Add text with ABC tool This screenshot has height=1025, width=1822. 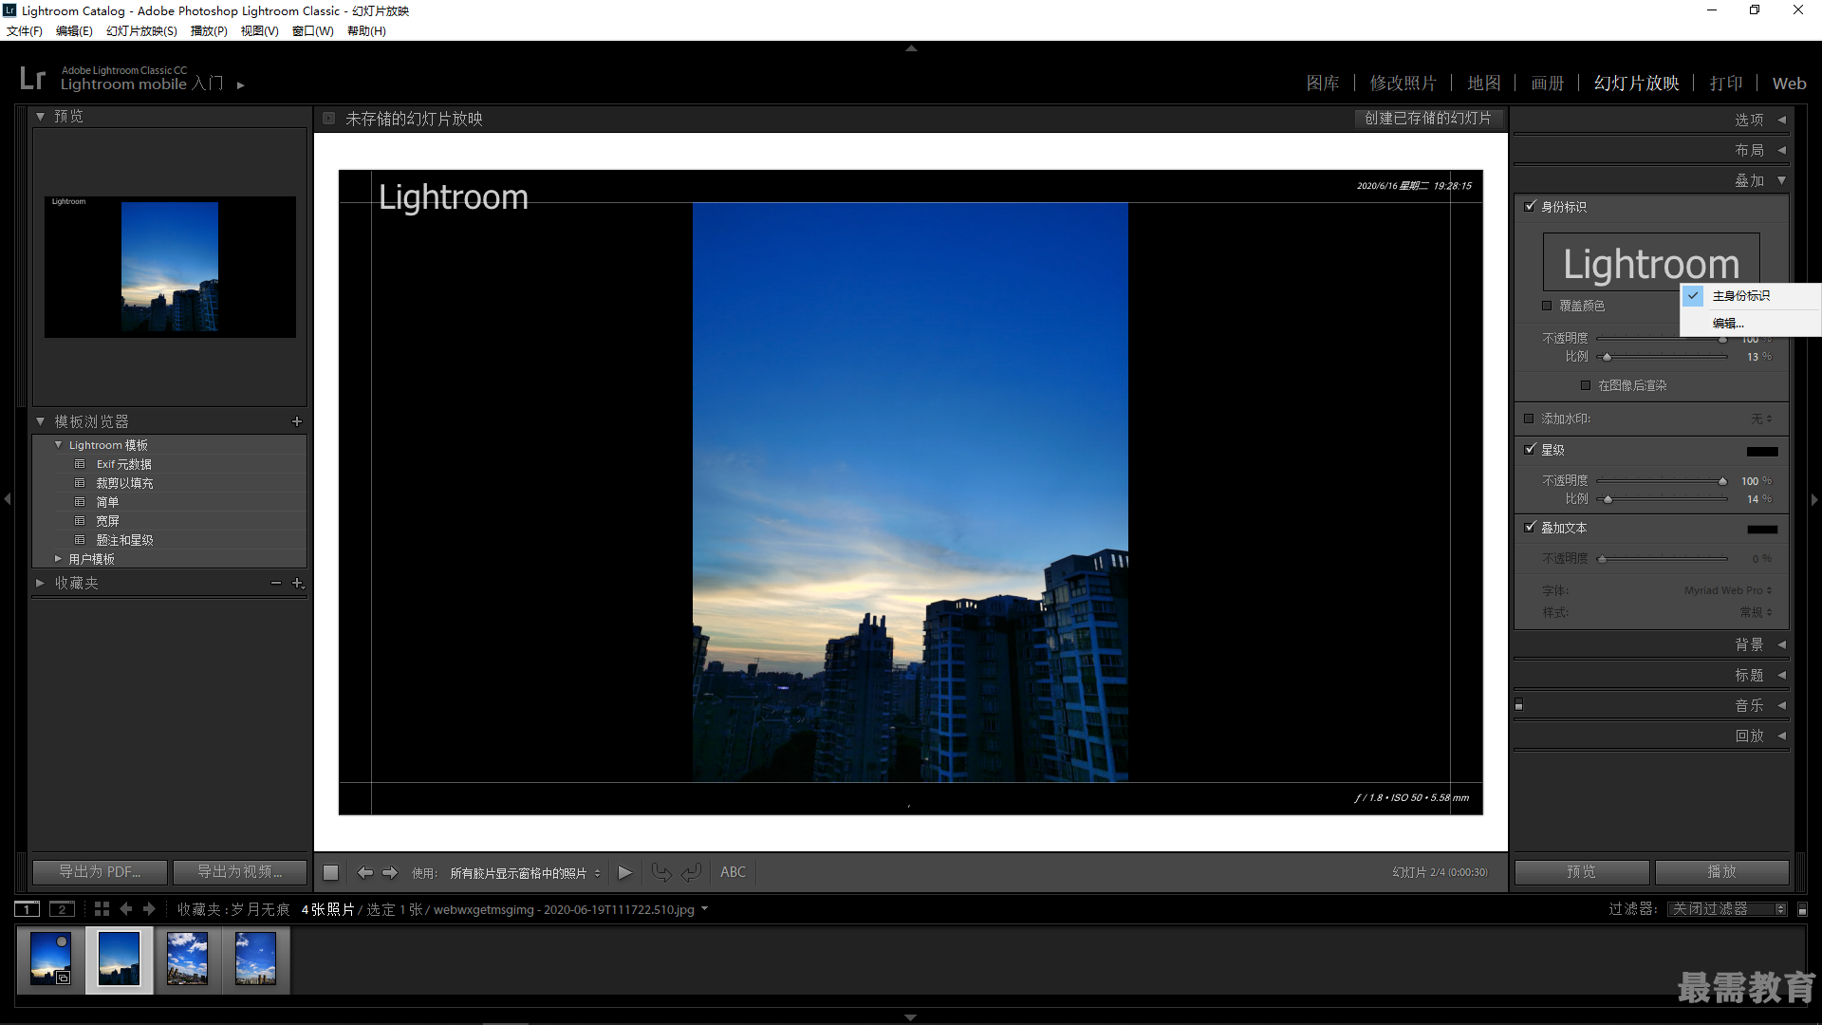(x=733, y=872)
